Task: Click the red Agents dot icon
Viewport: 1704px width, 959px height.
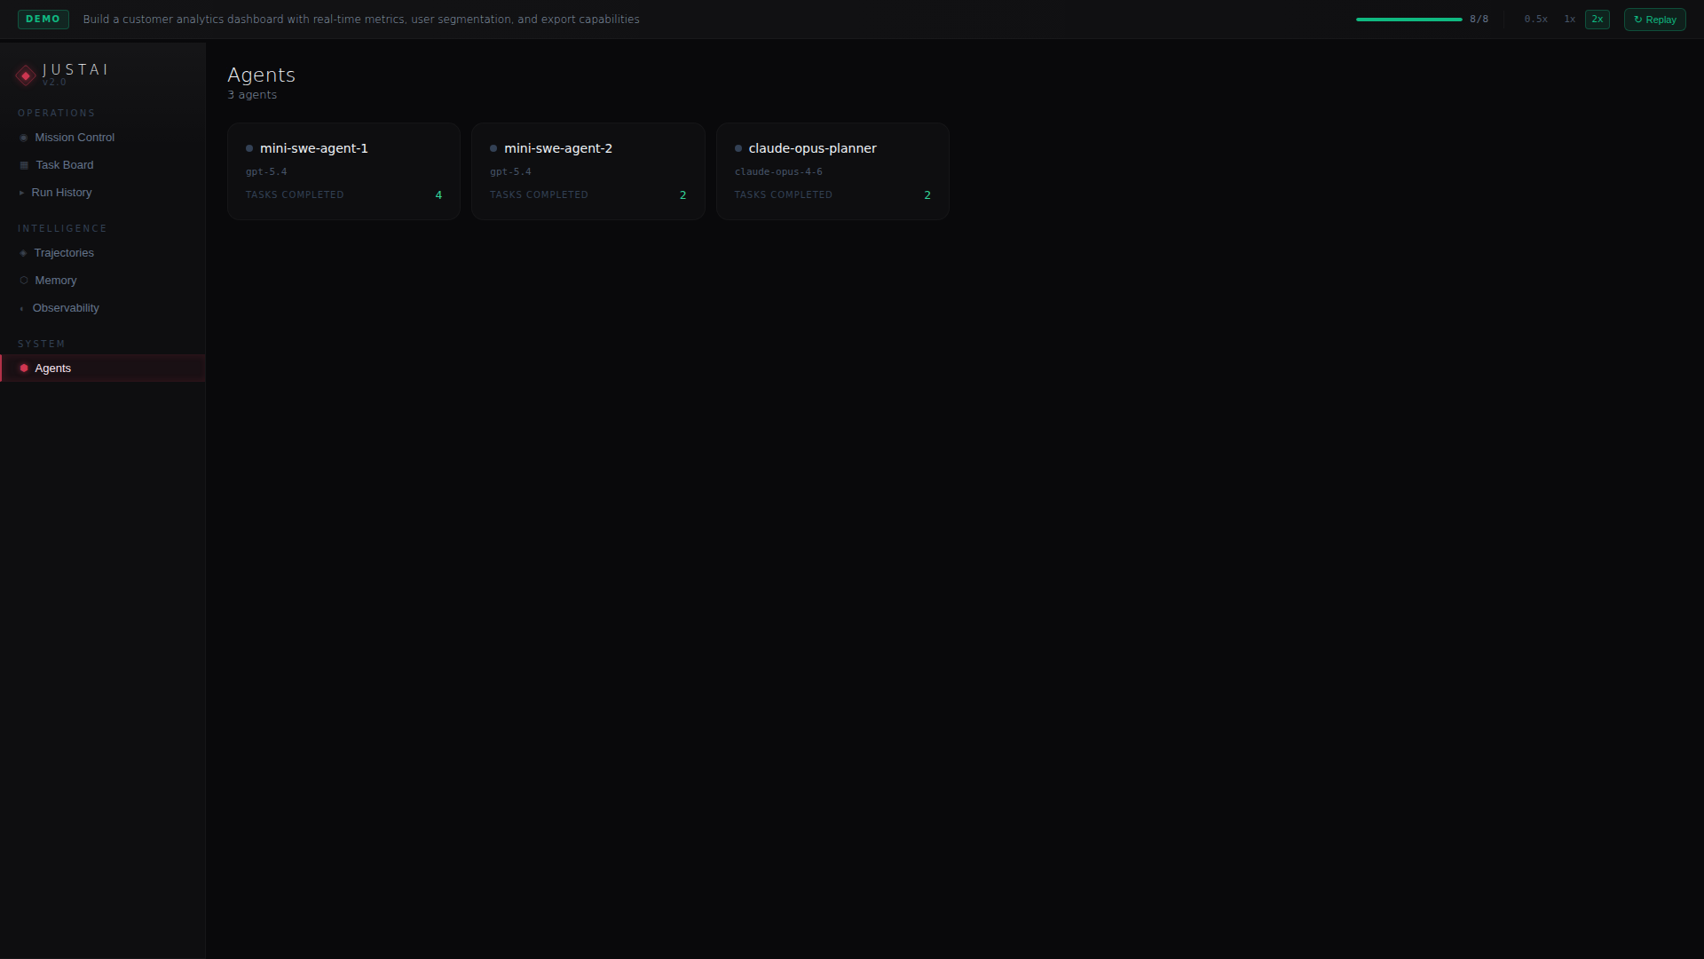Action: pyautogui.click(x=24, y=369)
